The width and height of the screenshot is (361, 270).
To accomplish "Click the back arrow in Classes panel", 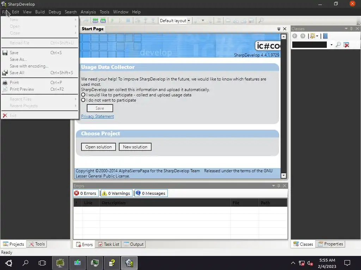I will pos(295,36).
